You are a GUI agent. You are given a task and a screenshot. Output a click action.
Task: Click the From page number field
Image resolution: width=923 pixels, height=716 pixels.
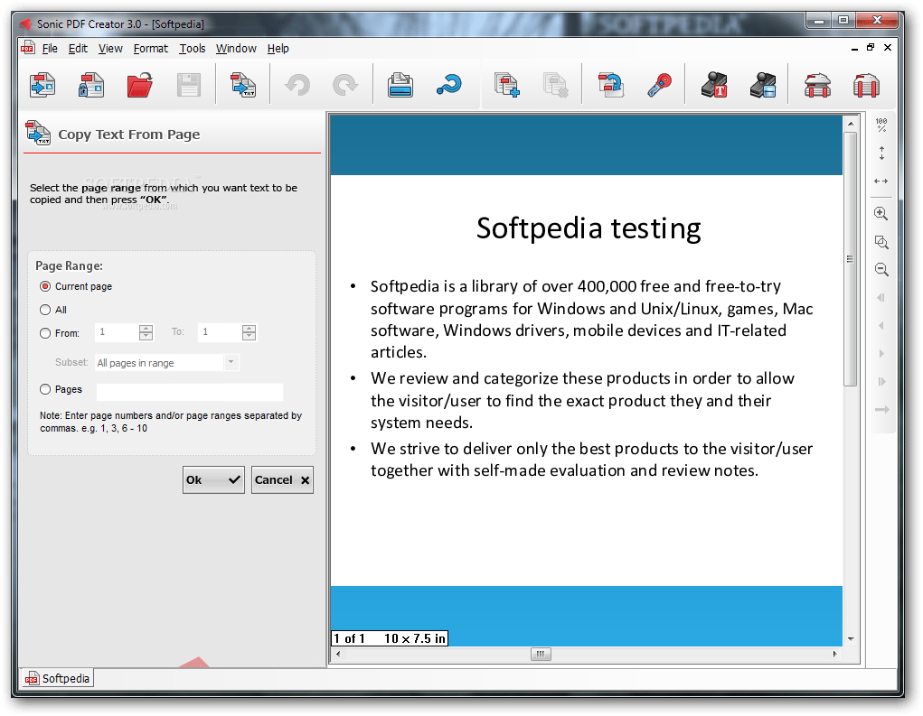(117, 333)
